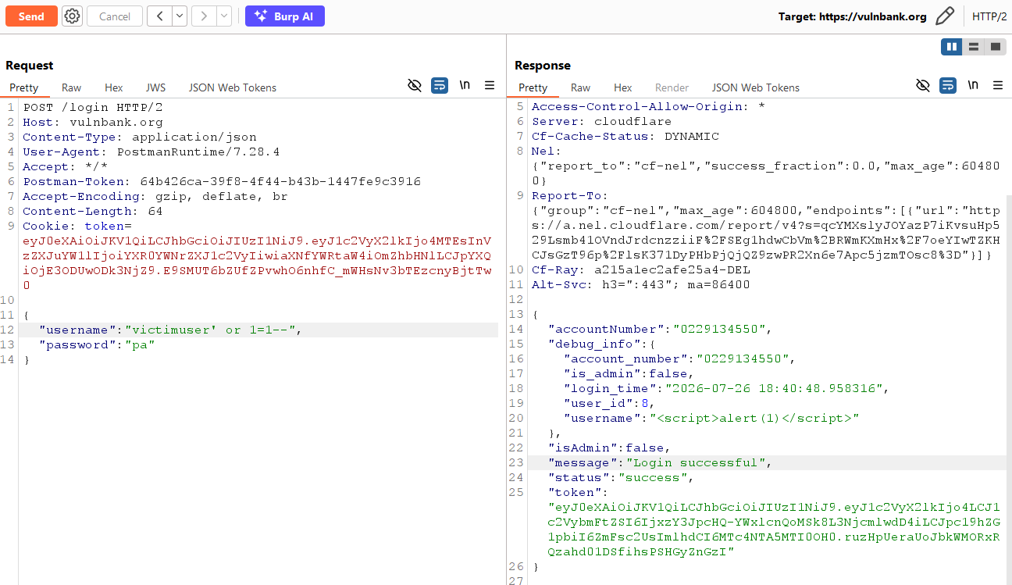The width and height of the screenshot is (1012, 585).
Task: Click the Cookie: token= header line
Action: [x=77, y=226]
